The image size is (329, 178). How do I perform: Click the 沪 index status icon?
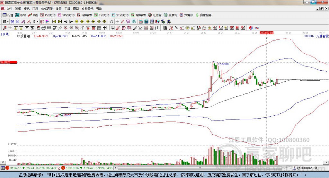(x=7, y=168)
